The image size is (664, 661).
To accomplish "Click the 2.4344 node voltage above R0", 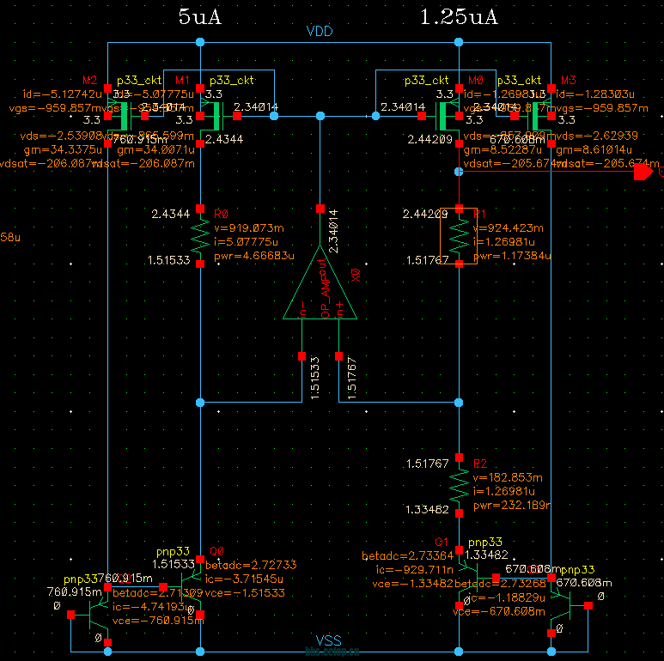I will (171, 214).
